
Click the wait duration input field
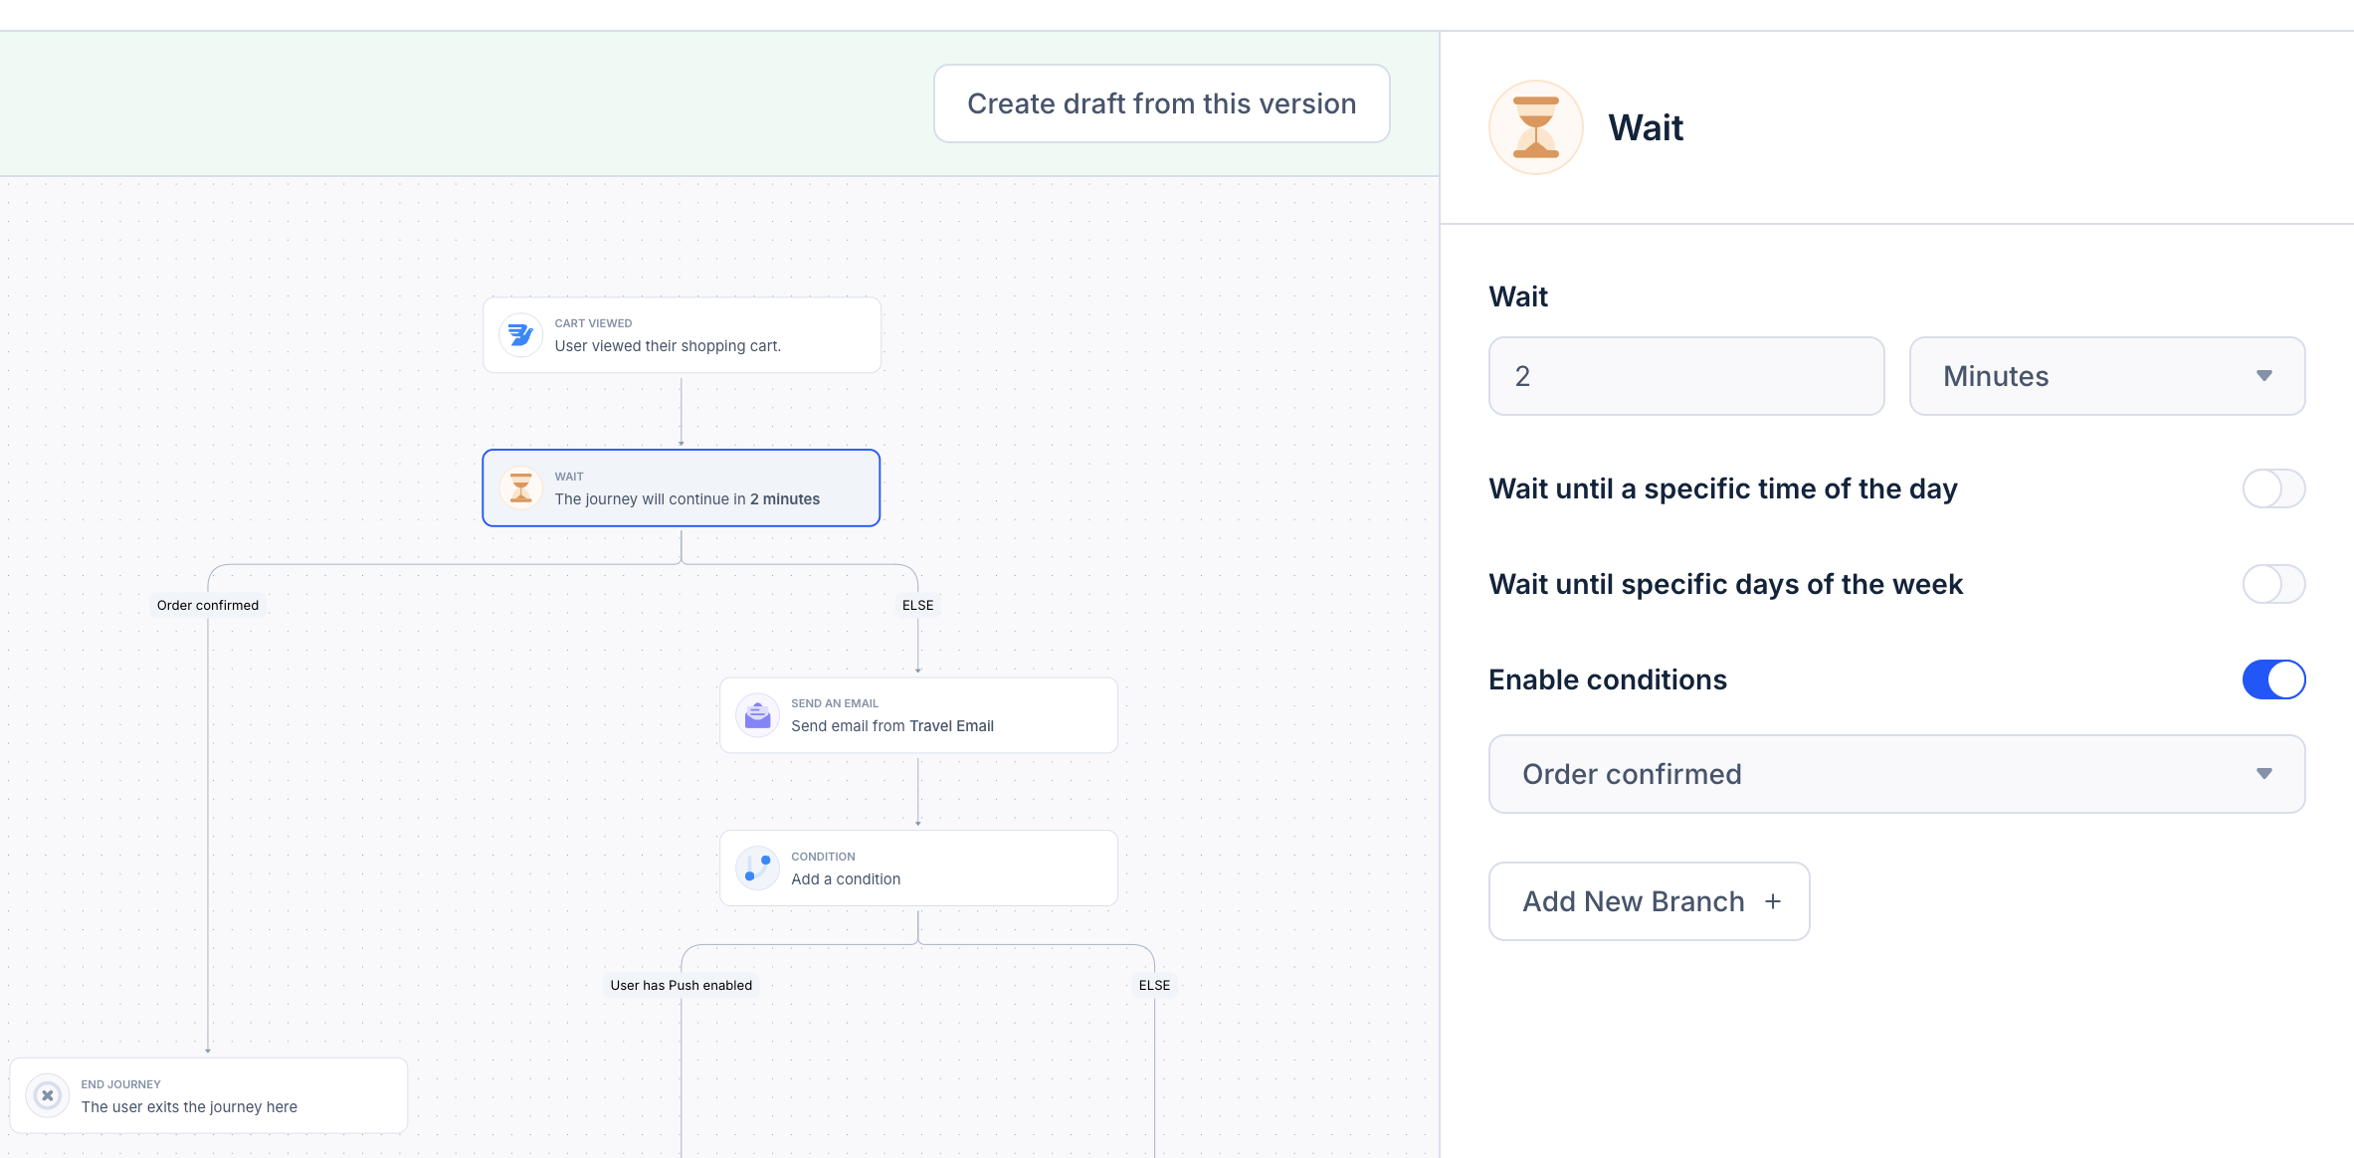(x=1685, y=376)
